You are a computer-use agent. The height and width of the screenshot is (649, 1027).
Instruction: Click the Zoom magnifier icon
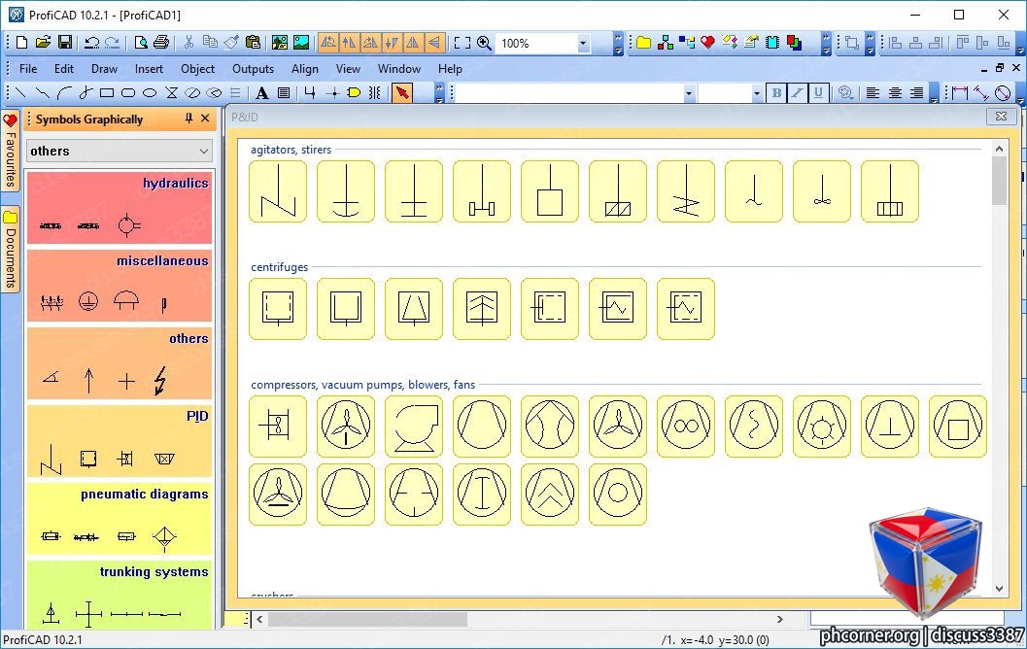[484, 43]
